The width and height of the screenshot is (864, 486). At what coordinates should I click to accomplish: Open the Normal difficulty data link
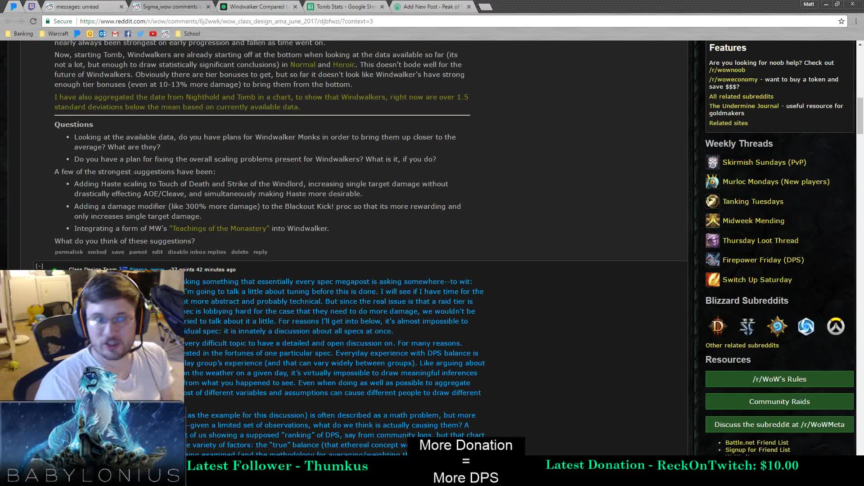coord(303,64)
